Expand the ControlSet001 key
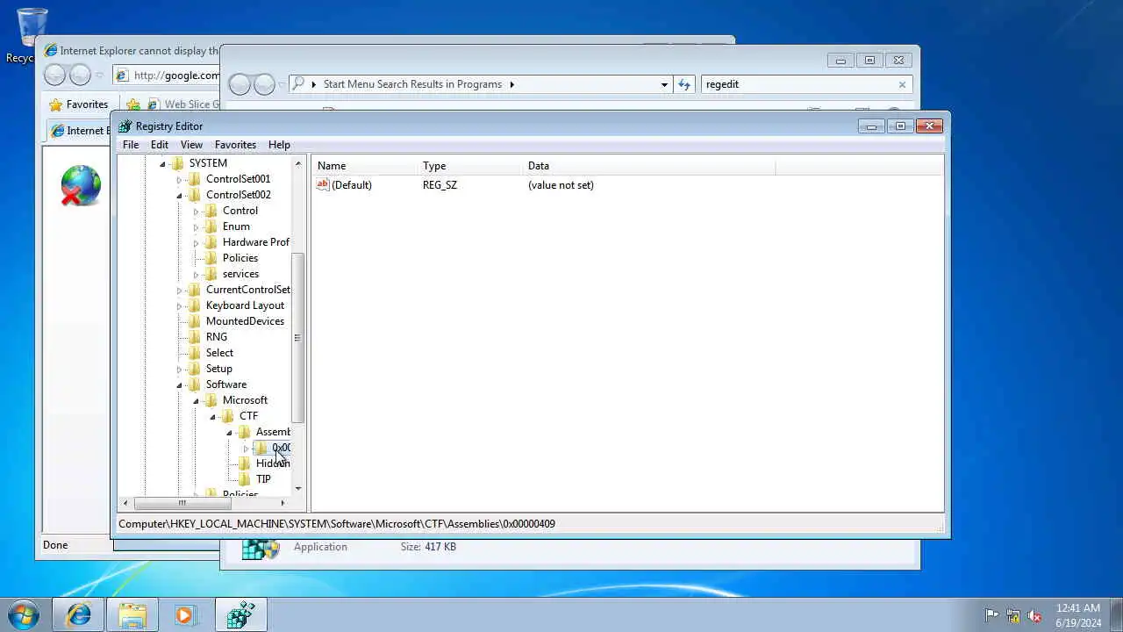The image size is (1123, 632). tap(179, 180)
